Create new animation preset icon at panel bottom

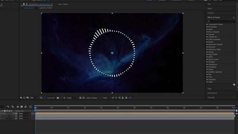click(234, 84)
